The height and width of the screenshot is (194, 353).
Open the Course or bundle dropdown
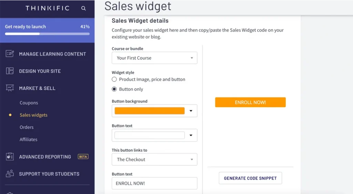[154, 58]
